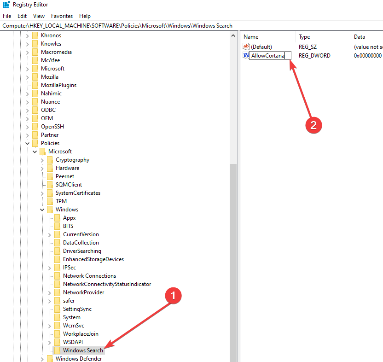Click the Windows Search folder icon
The image size is (383, 362).
[58, 350]
